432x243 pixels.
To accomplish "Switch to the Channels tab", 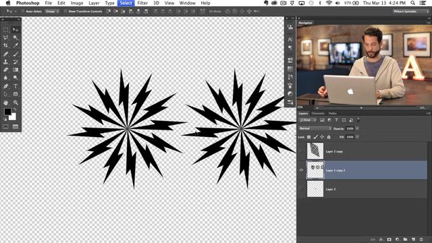I will [318, 113].
